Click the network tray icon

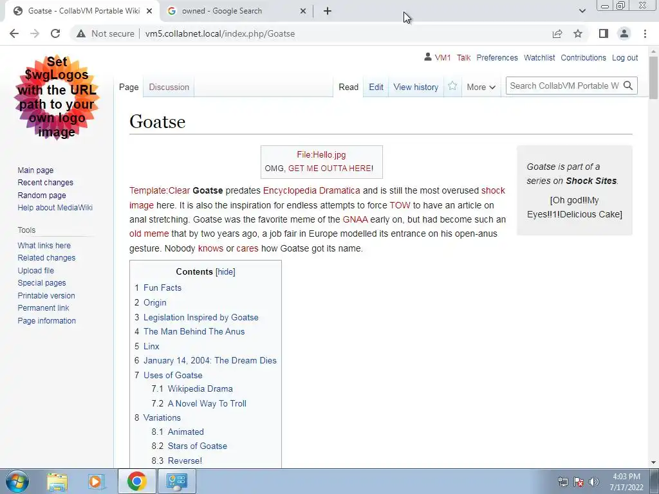[562, 482]
